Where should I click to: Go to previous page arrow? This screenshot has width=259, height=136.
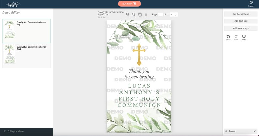click(172, 15)
